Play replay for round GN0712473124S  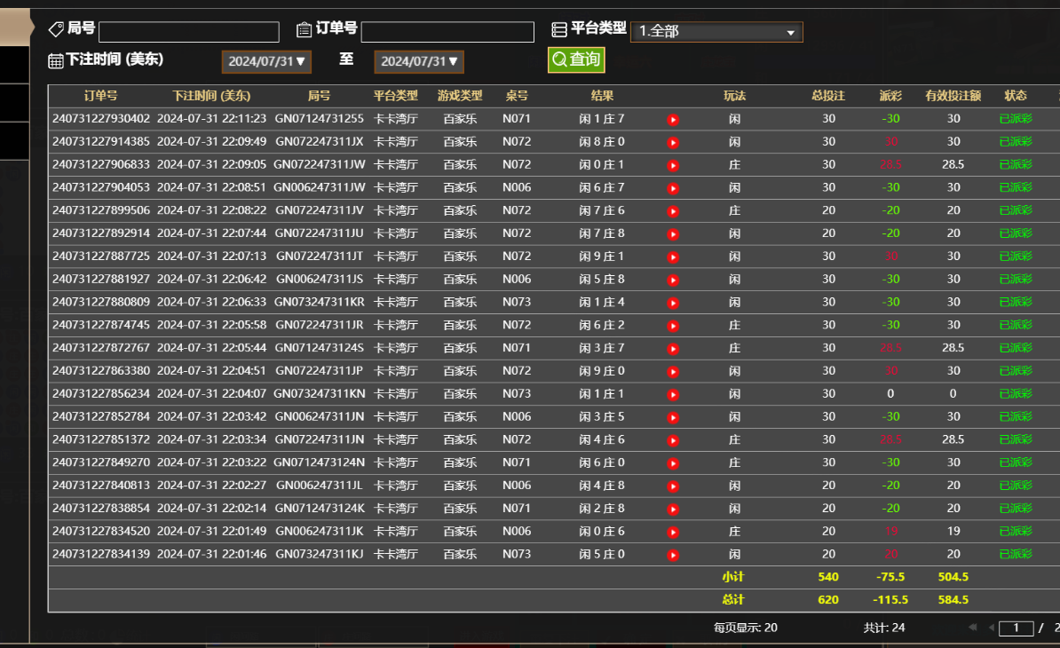pyautogui.click(x=673, y=349)
